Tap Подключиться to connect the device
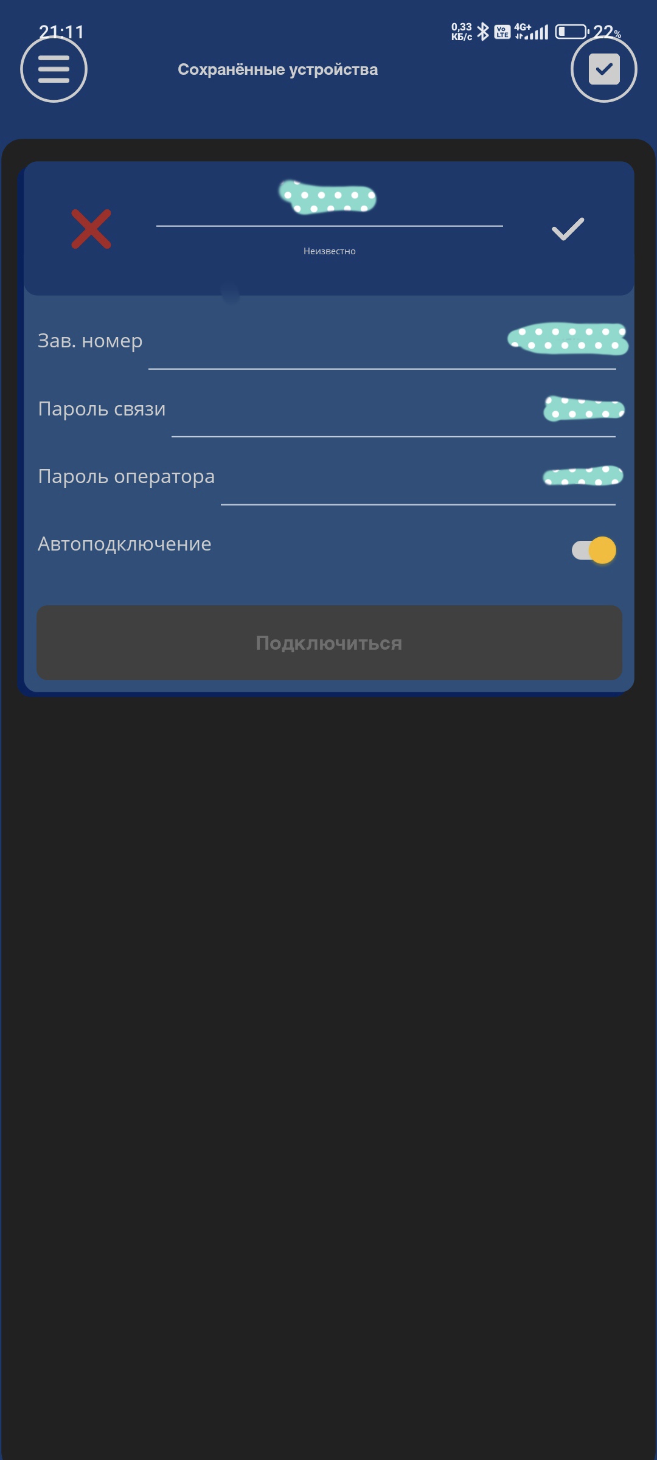 click(x=328, y=642)
